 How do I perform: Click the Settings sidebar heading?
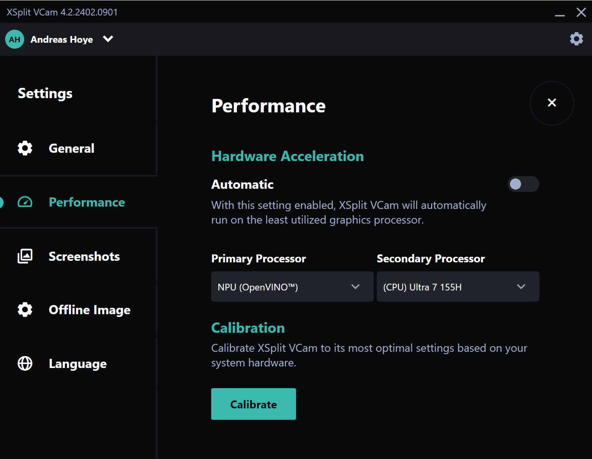(x=45, y=94)
